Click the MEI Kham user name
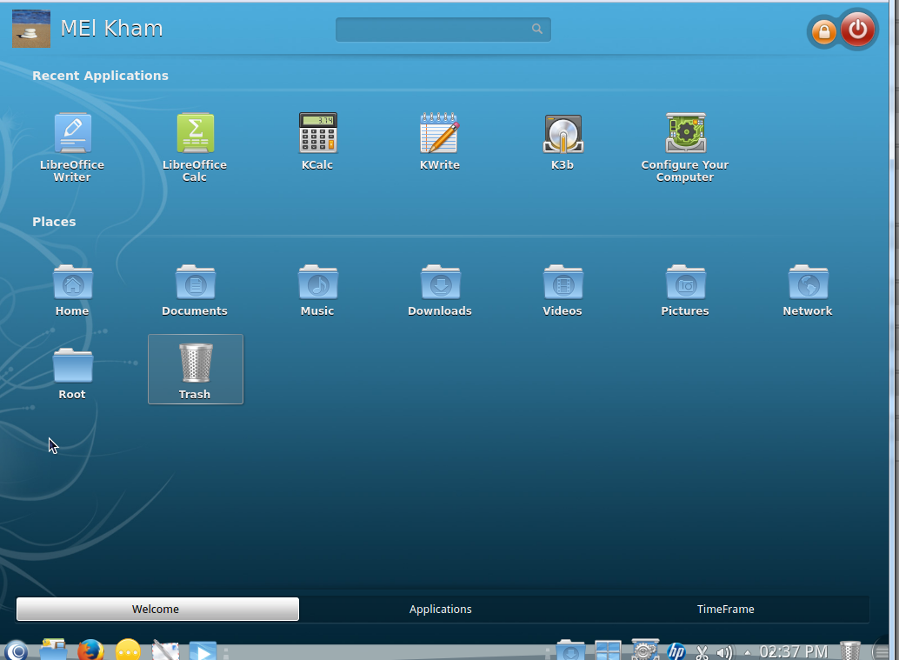The width and height of the screenshot is (899, 660). [x=112, y=29]
